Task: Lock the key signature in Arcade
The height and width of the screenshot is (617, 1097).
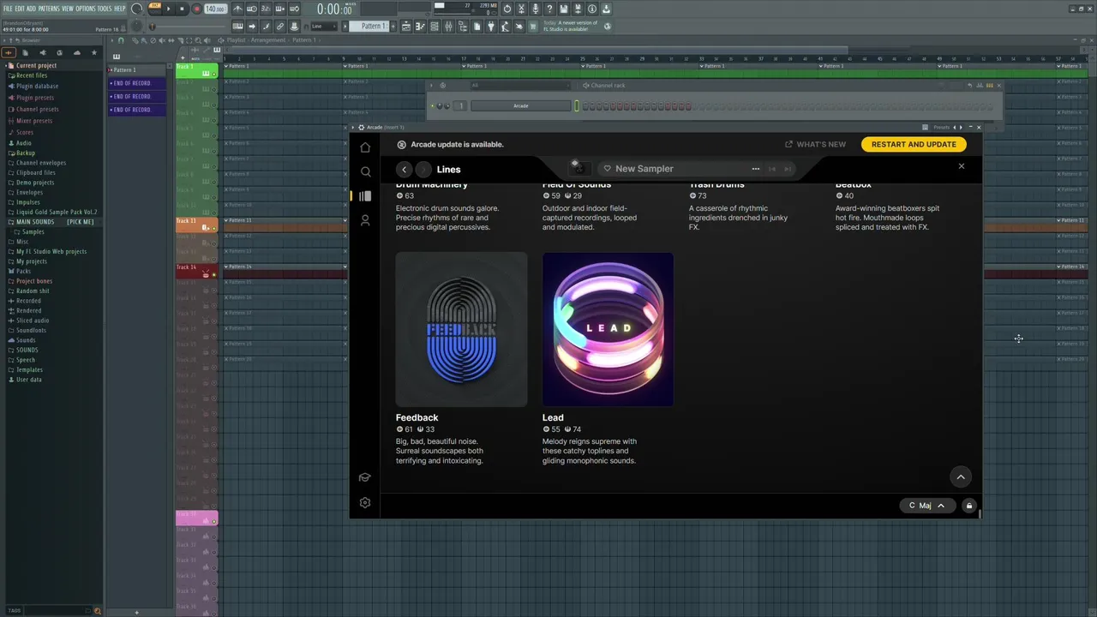Action: [969, 506]
